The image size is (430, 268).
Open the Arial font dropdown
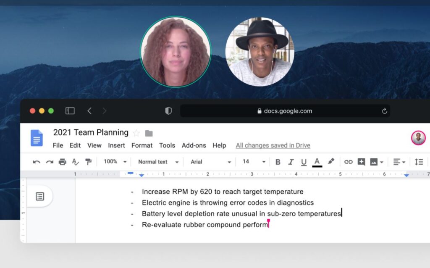(210, 162)
